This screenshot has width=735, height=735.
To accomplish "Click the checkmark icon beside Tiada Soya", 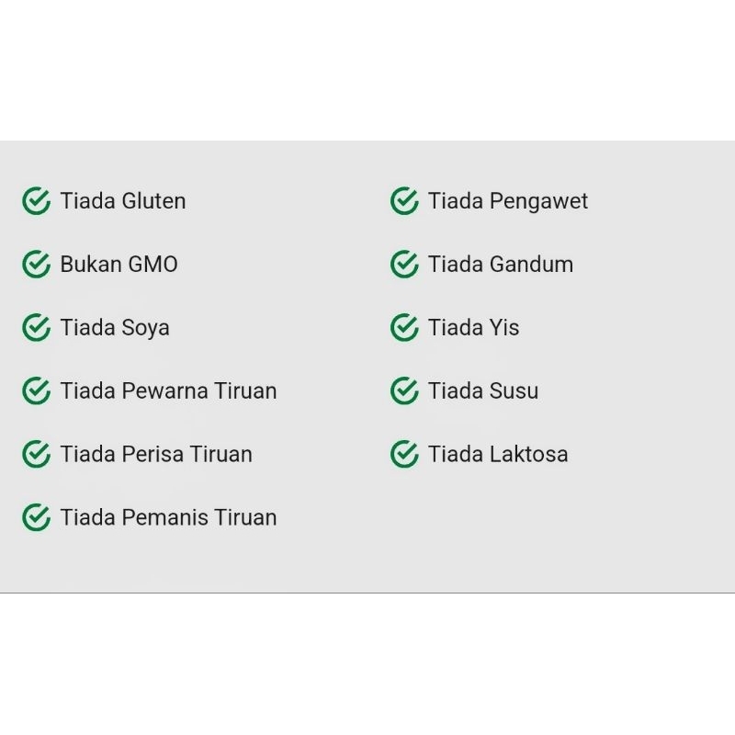I will coord(36,328).
